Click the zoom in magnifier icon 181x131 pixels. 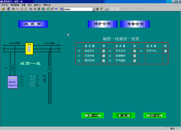point(31,9)
